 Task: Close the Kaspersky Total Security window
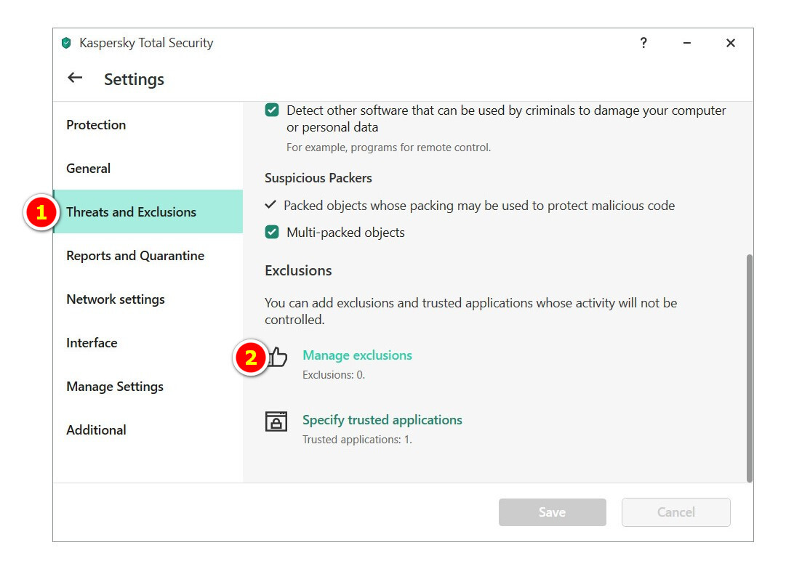tap(731, 44)
